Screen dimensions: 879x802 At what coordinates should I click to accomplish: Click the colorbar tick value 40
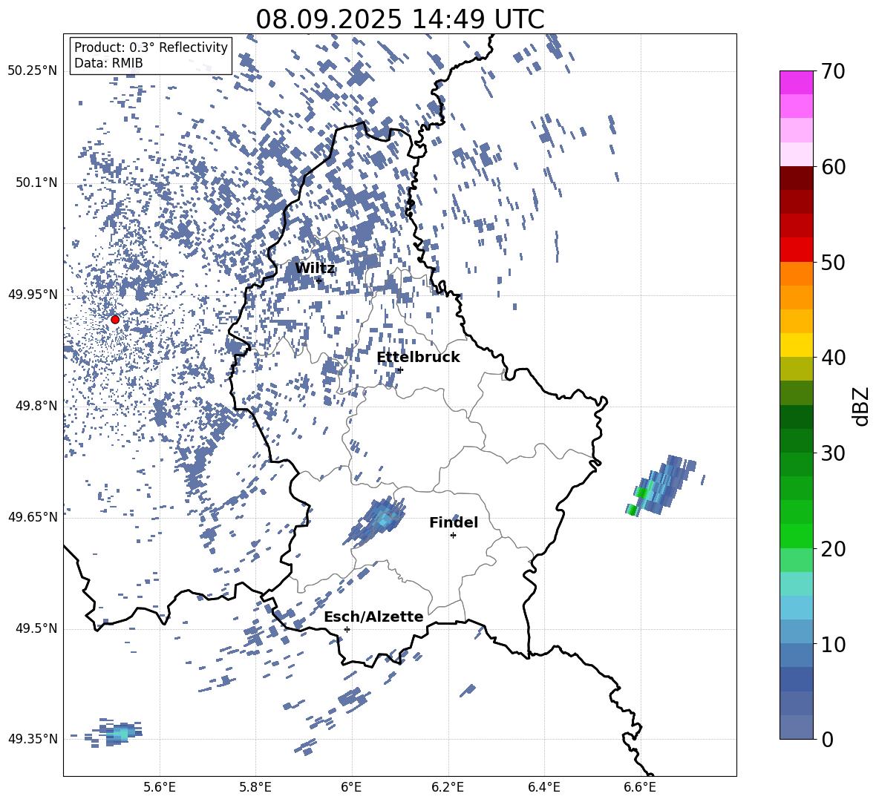click(833, 358)
